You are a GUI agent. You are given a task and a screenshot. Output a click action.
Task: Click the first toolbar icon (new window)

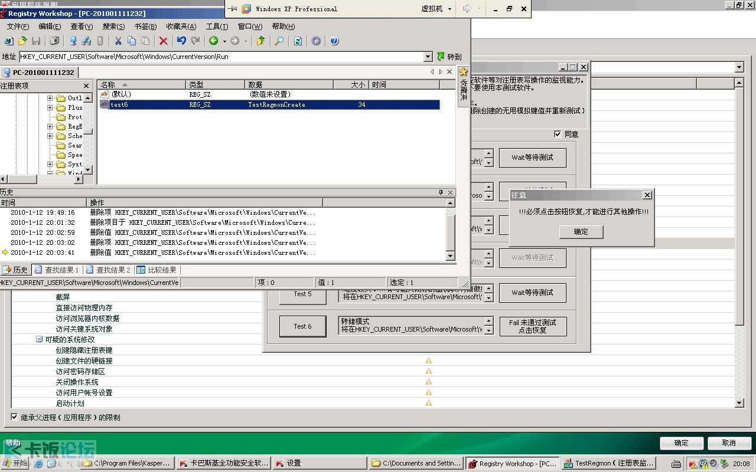(x=9, y=41)
